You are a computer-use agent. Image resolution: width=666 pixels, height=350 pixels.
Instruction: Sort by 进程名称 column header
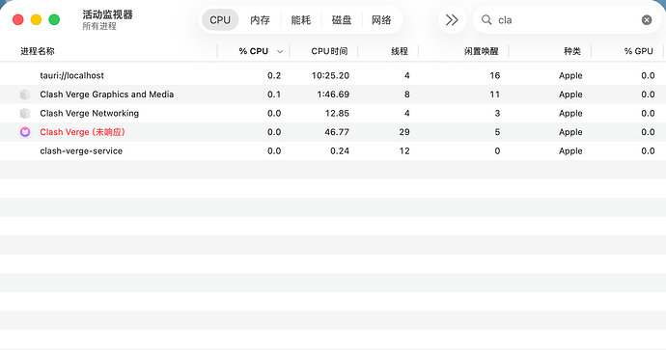click(38, 51)
